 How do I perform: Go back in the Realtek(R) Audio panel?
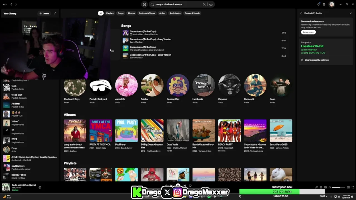click(x=301, y=13)
